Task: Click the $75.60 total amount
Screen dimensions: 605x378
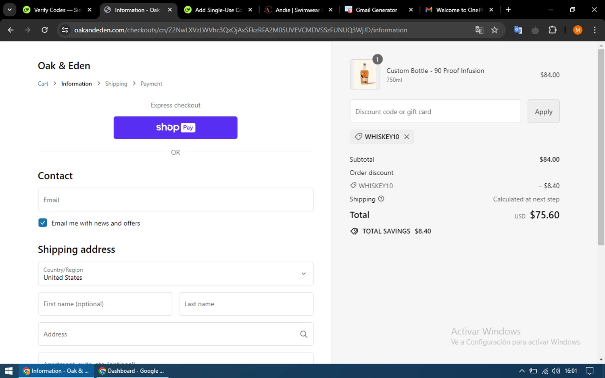Action: coord(544,215)
